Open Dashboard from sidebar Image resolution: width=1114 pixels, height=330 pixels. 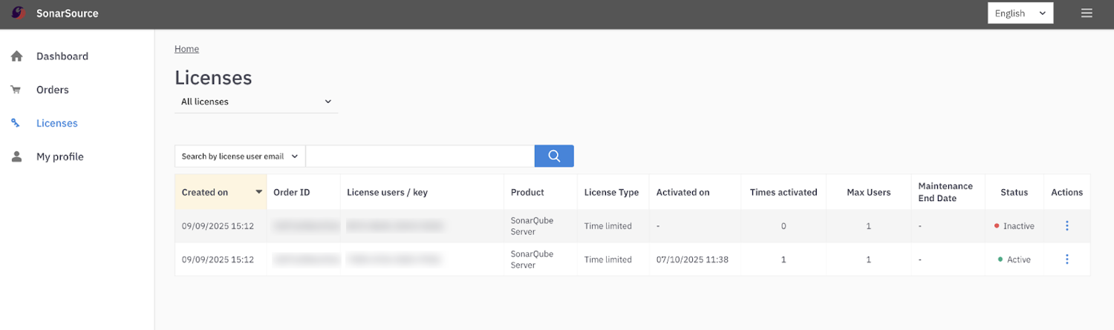click(62, 56)
